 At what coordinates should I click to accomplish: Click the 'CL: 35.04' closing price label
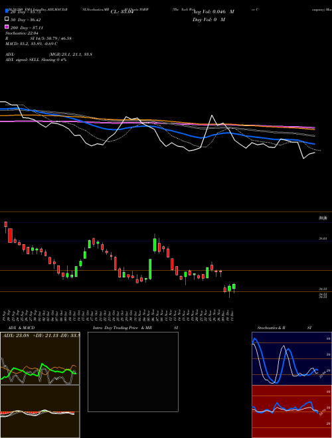[x=122, y=12]
